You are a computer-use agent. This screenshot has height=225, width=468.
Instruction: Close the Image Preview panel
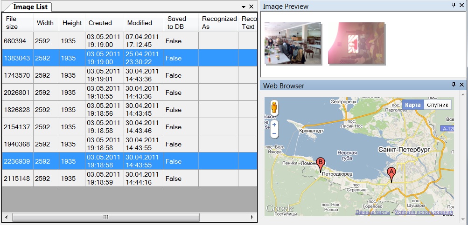pyautogui.click(x=461, y=6)
